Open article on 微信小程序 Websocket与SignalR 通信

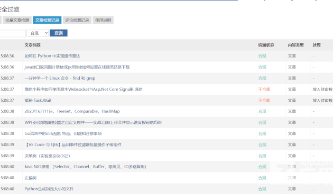[x=84, y=90]
